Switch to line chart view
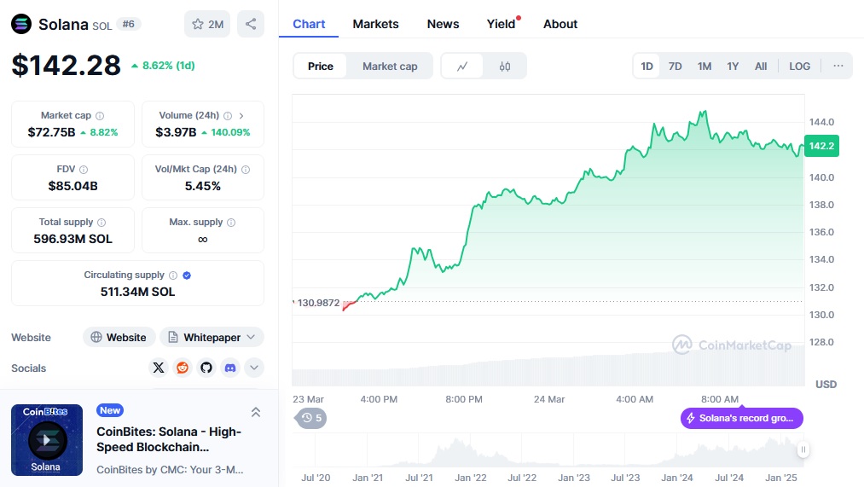 point(462,67)
